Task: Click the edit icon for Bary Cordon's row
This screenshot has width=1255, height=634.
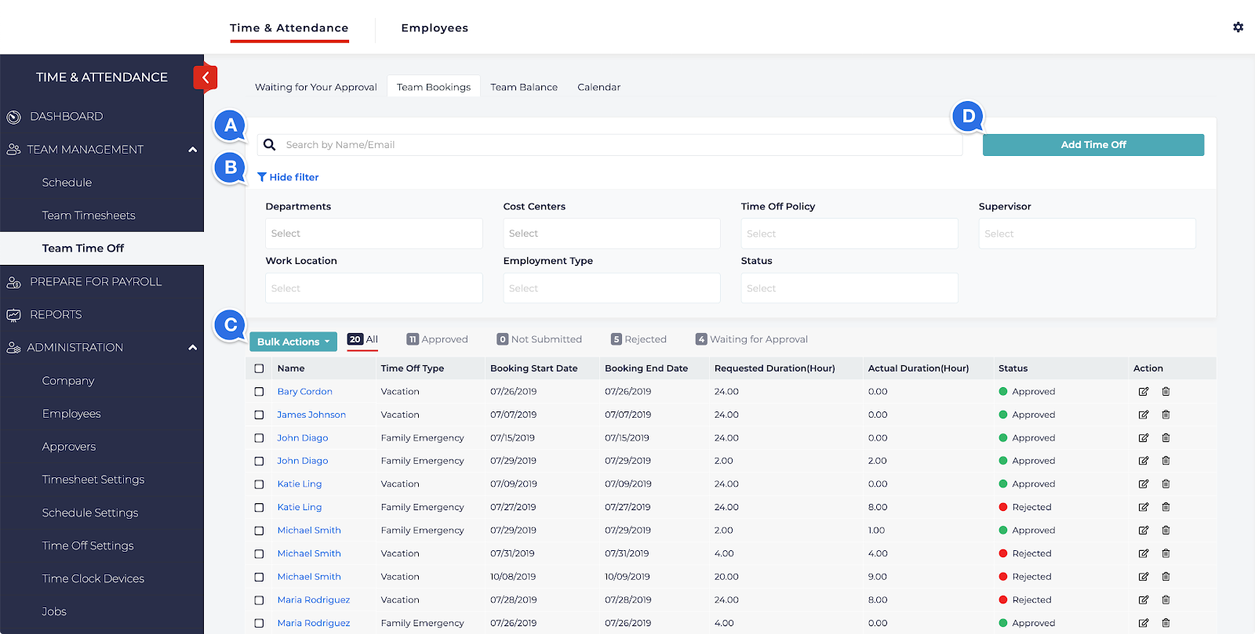Action: click(x=1144, y=392)
